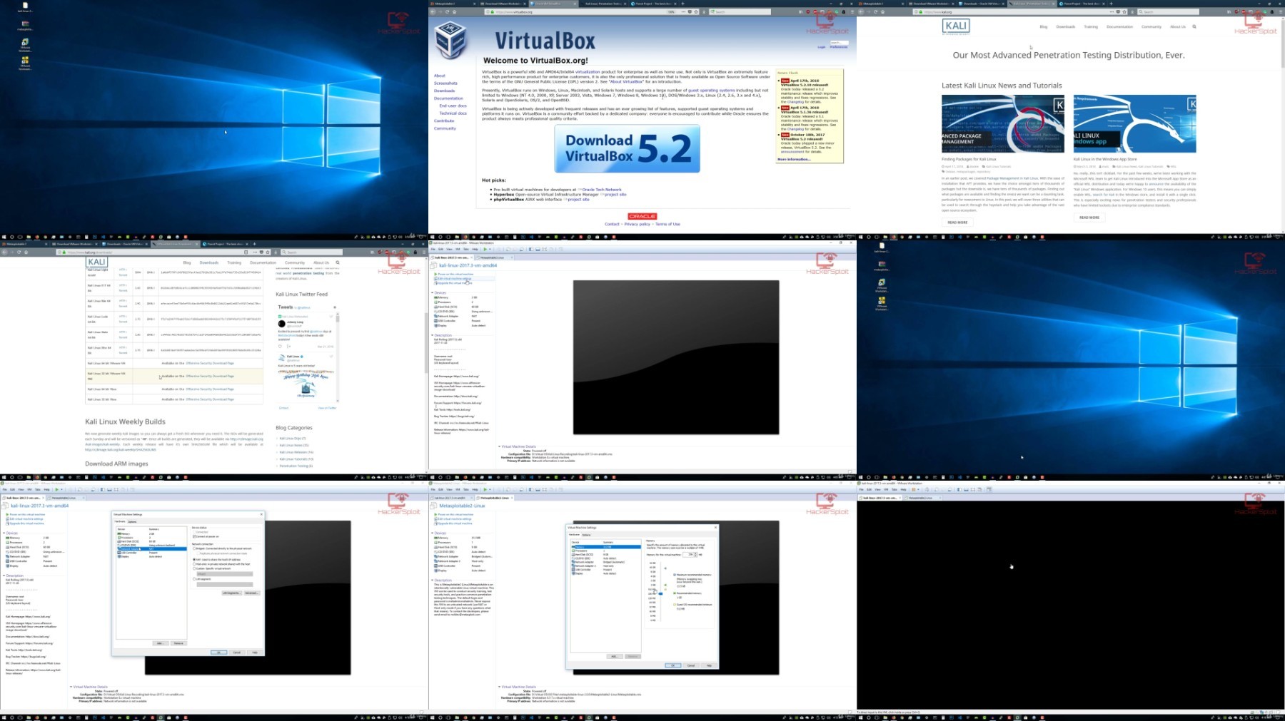Screen dimensions: 1285x721
Task: Open the Custom virtual network dropdown
Action: pos(224,573)
